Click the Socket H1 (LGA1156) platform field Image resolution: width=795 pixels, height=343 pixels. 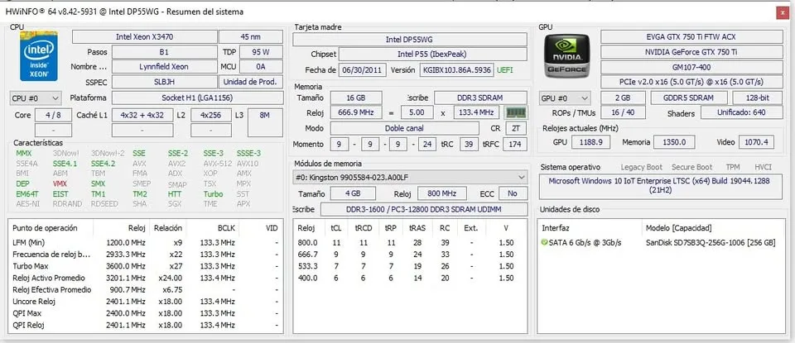[x=197, y=98]
